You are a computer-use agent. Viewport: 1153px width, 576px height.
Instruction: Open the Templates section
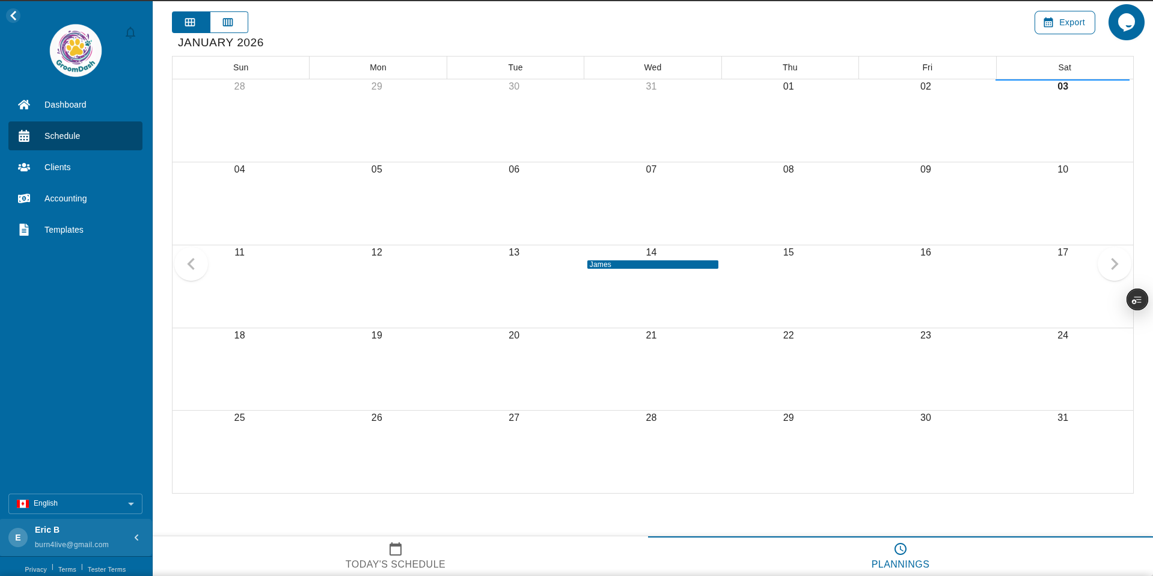tap(64, 230)
